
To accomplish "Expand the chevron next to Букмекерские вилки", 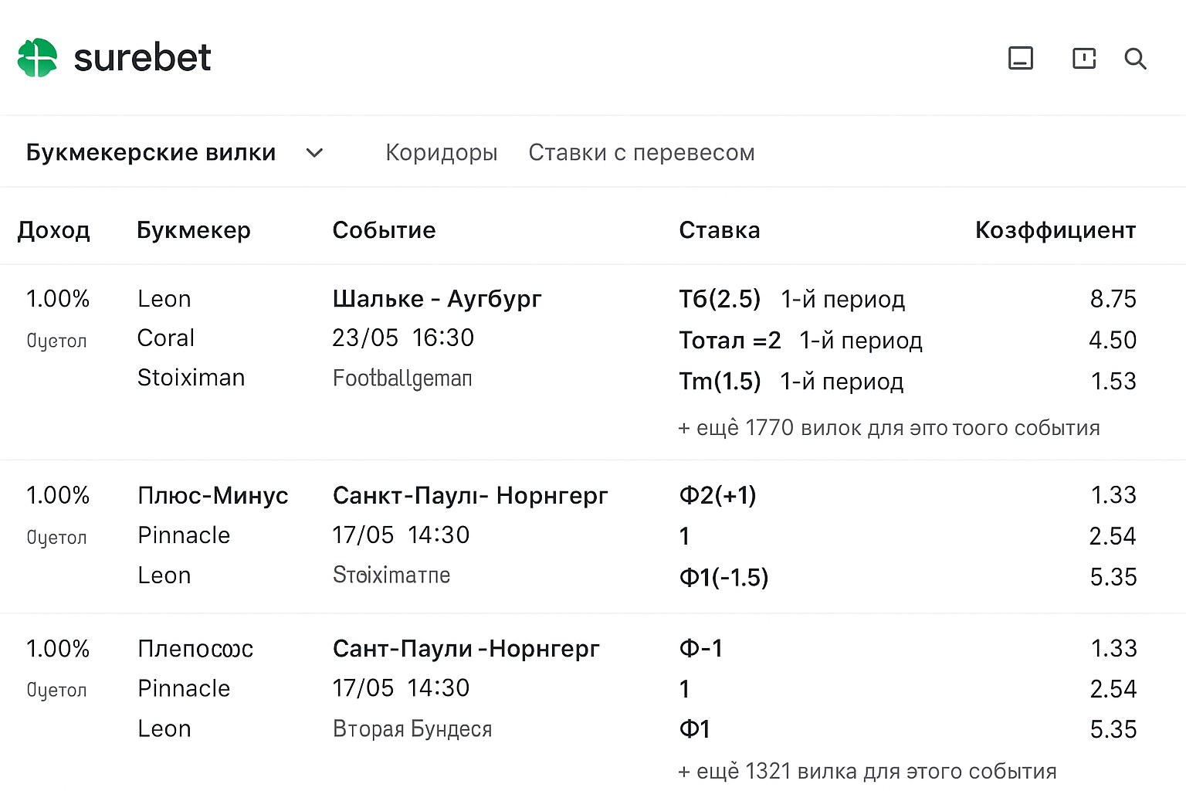I will tap(314, 153).
